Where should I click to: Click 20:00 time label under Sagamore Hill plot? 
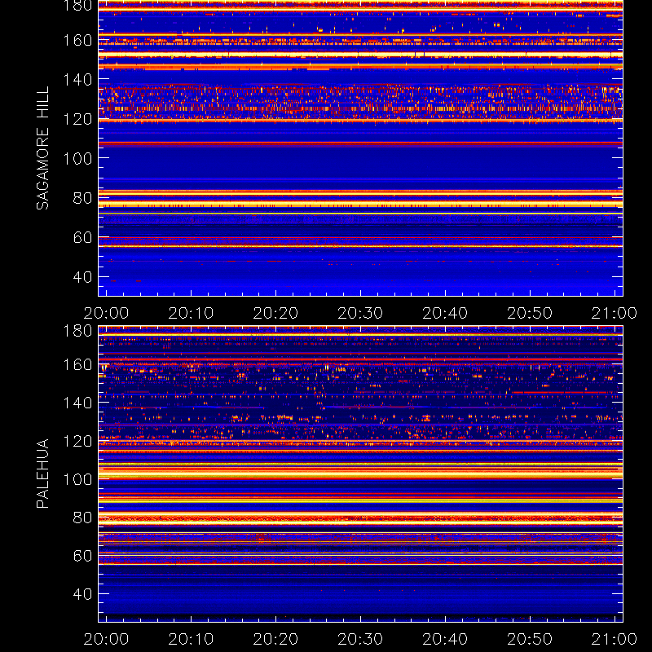(x=106, y=313)
